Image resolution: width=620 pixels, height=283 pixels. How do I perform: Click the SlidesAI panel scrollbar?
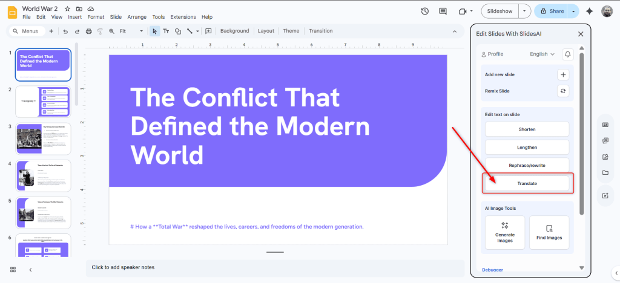pos(582,134)
